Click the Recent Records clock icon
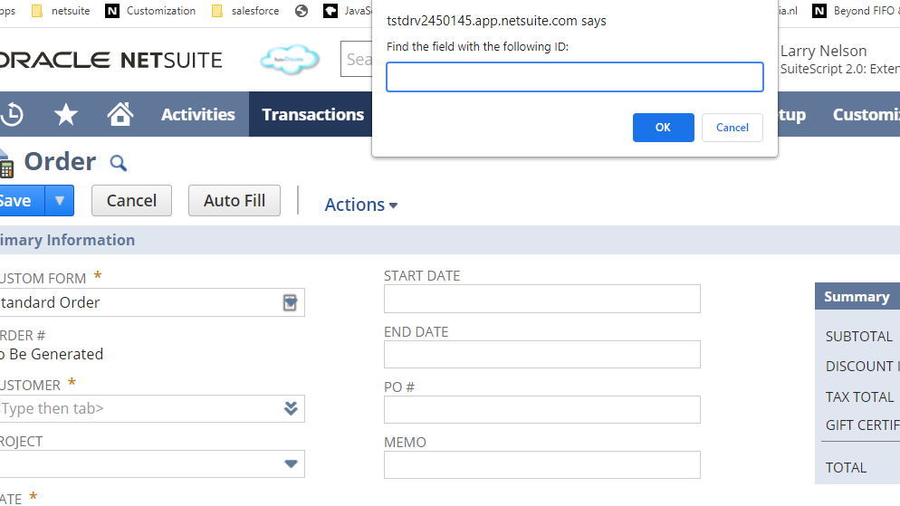This screenshot has height=506, width=900. 11,115
